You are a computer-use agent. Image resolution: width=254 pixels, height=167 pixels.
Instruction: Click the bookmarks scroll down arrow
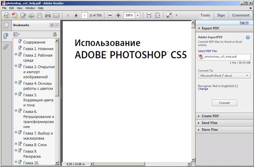pyautogui.click(x=57, y=163)
